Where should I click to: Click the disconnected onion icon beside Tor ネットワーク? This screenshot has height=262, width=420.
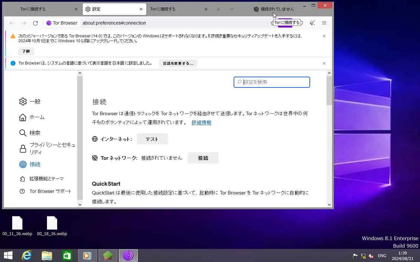coord(95,158)
